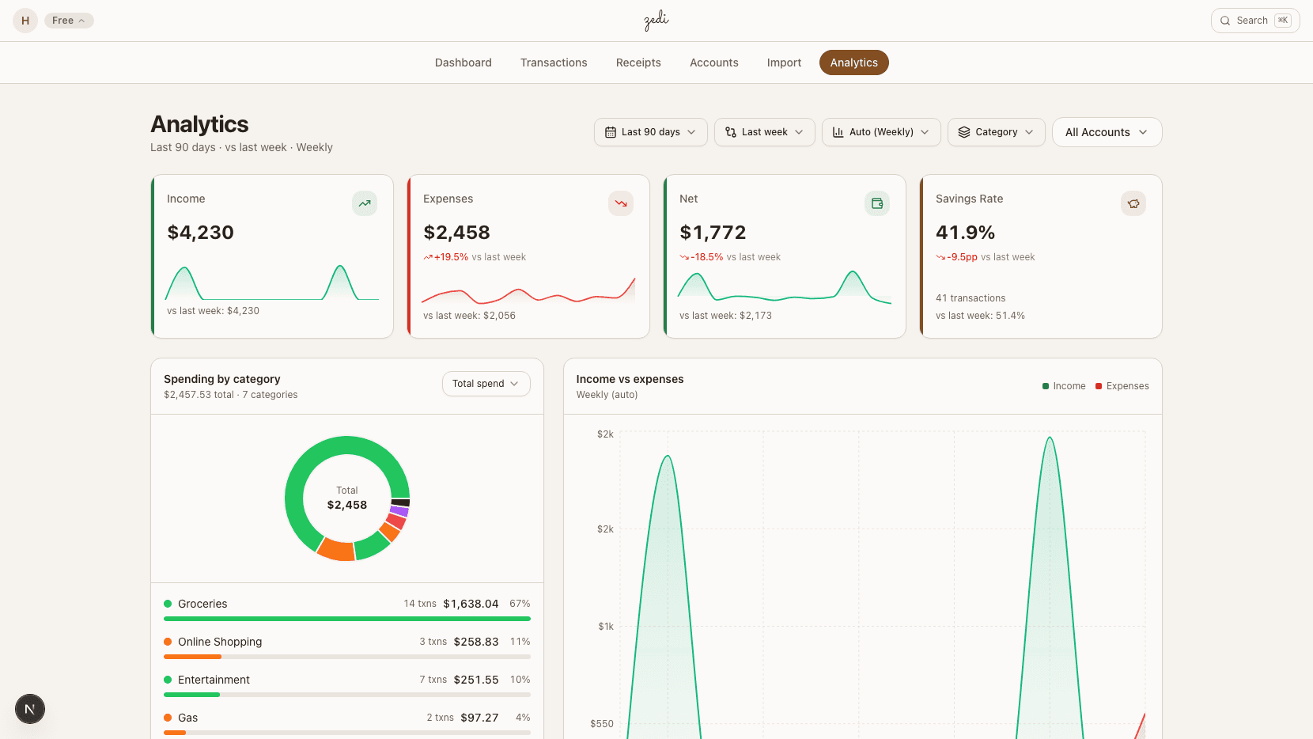
Task: Click the orange Gas category dot
Action: [x=168, y=718]
